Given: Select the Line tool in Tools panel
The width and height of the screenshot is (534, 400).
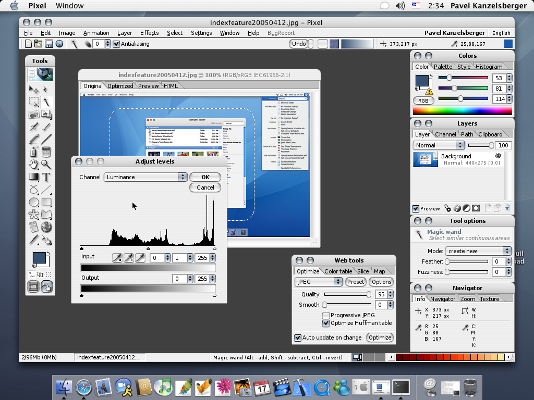Looking at the screenshot, I should (x=46, y=190).
